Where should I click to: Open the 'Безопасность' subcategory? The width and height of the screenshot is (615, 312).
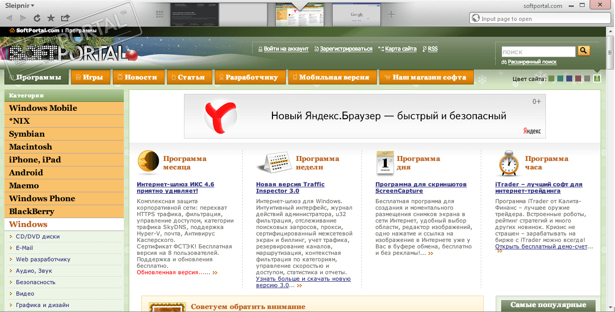36,282
